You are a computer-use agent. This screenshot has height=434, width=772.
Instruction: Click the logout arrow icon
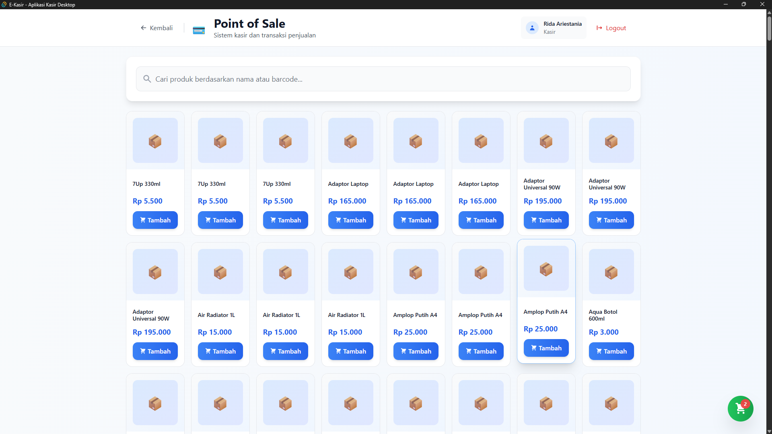pyautogui.click(x=599, y=28)
